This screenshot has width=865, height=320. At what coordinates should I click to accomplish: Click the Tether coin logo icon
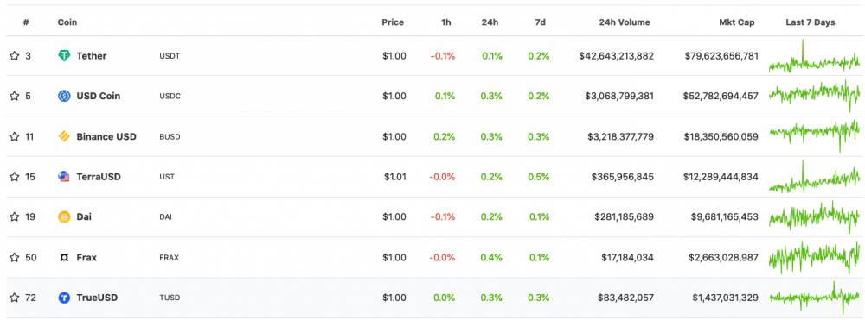tap(65, 55)
